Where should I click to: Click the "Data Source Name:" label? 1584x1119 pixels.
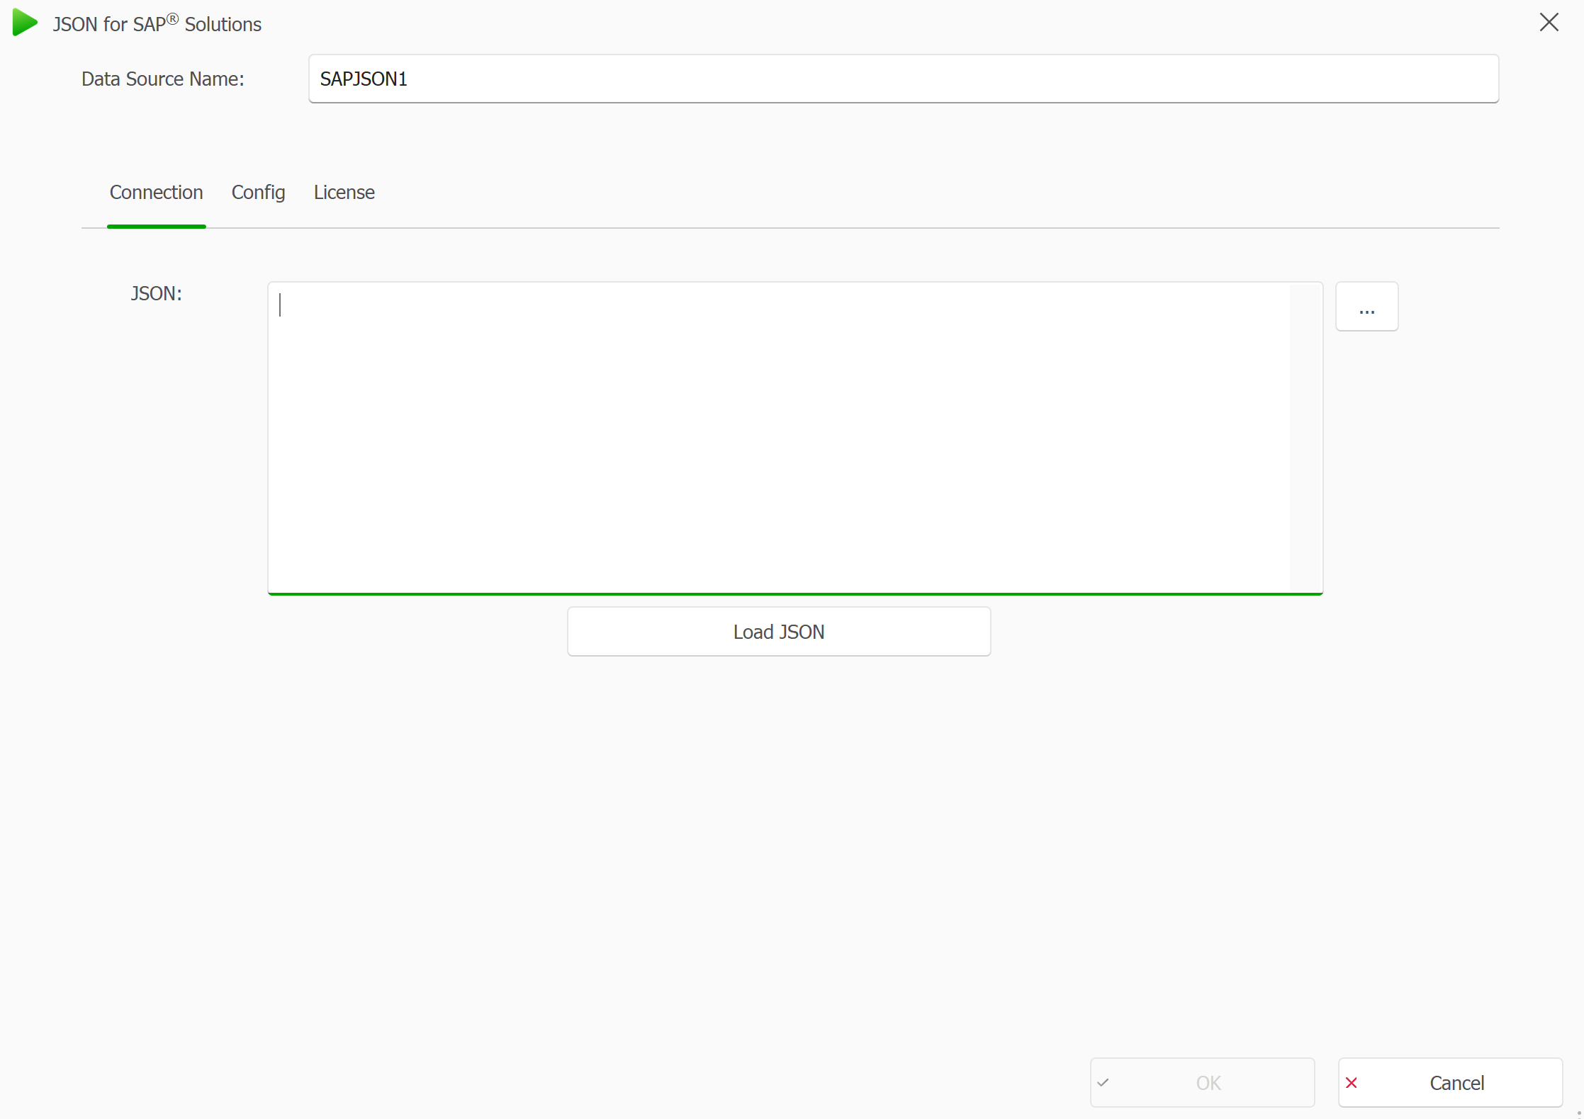coord(162,79)
